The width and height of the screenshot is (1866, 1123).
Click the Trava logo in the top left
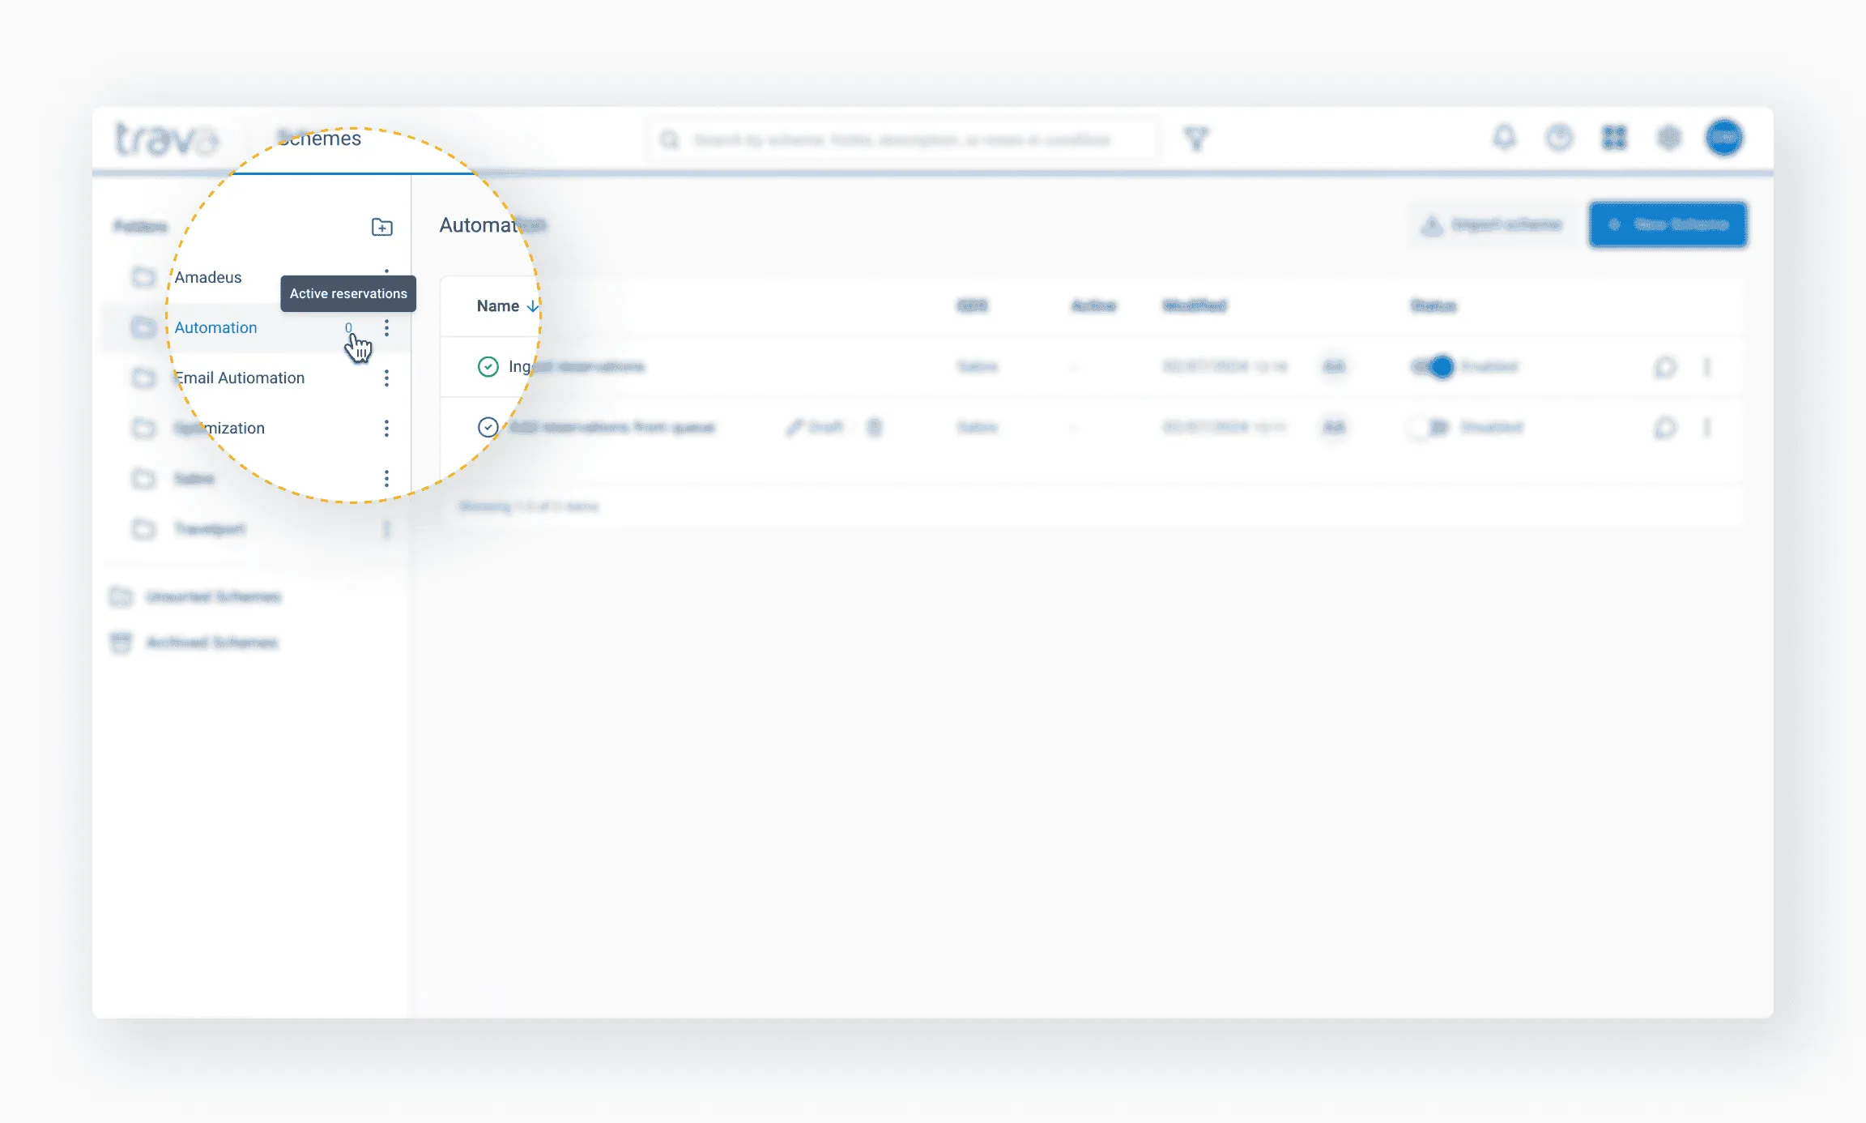tap(166, 138)
